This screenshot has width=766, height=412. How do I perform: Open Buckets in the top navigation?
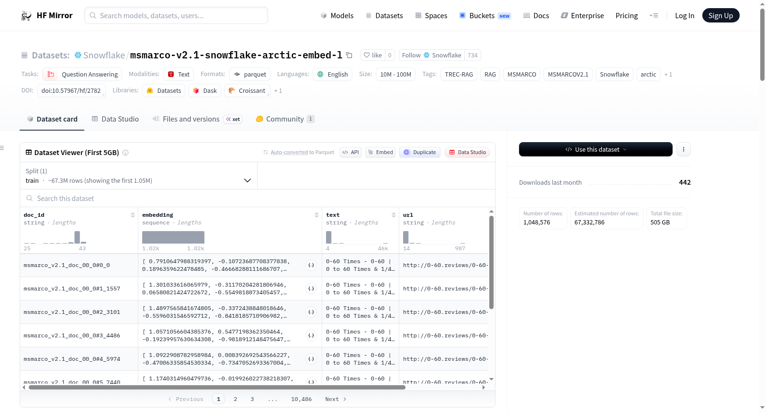pyautogui.click(x=485, y=16)
